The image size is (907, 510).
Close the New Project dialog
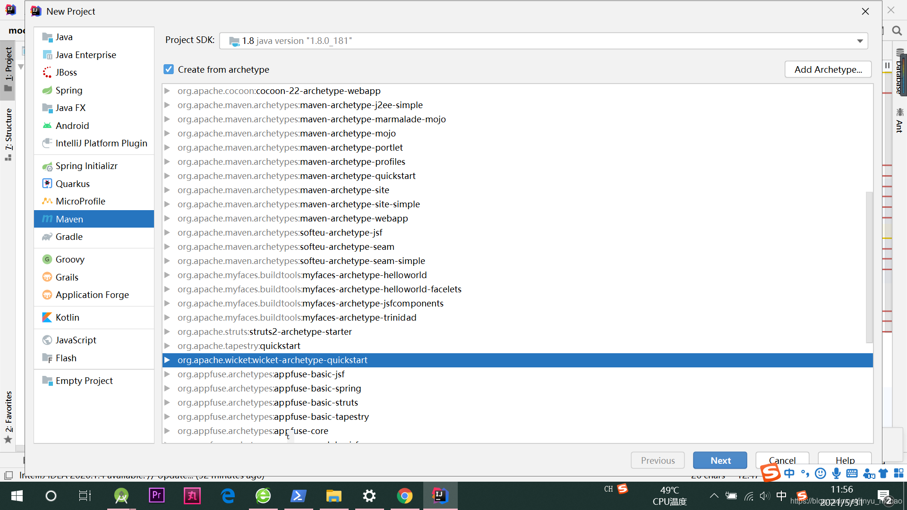pos(865,11)
